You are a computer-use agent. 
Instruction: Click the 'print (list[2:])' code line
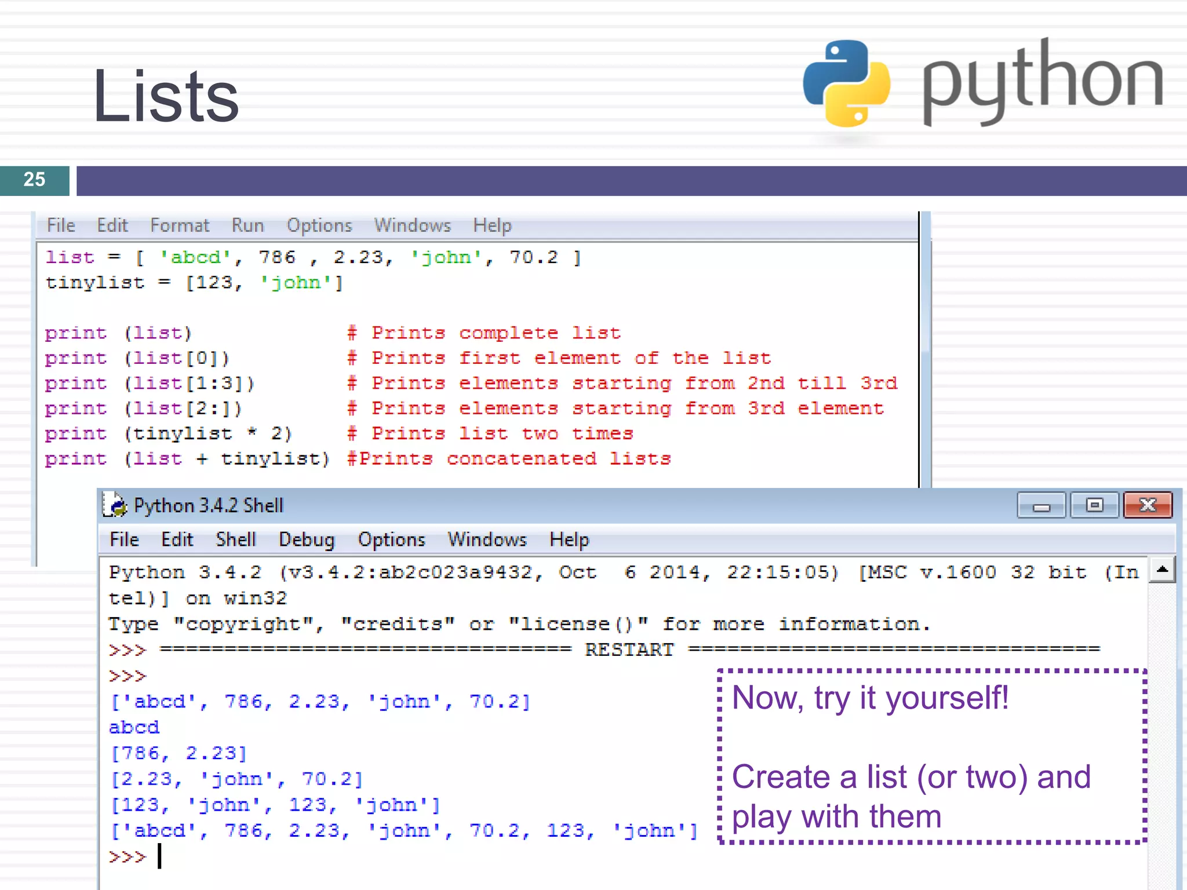pos(144,408)
